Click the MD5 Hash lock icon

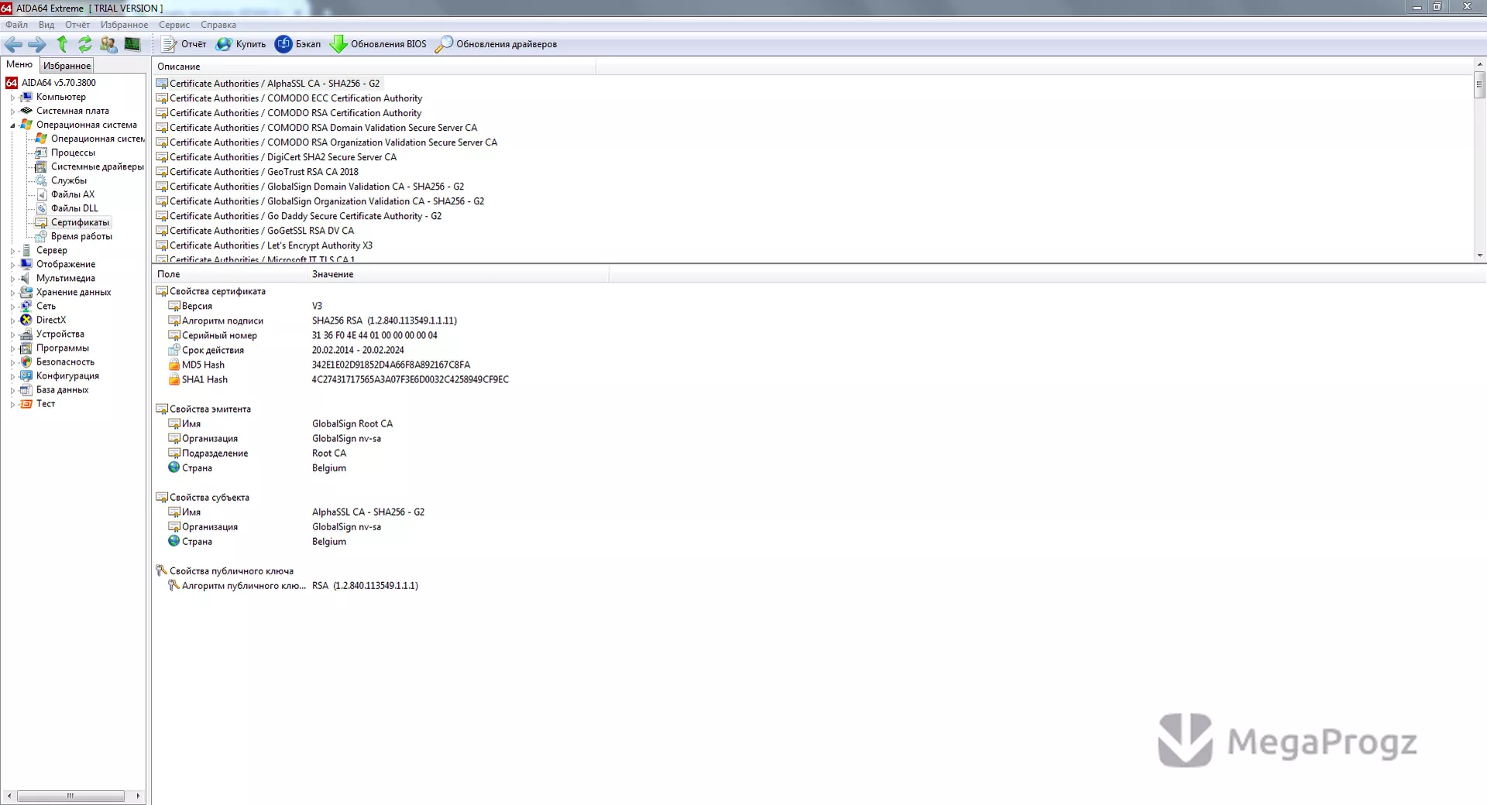[x=174, y=365]
